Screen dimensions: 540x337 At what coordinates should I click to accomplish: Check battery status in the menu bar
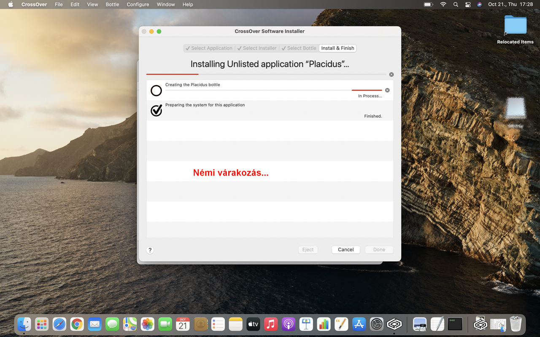pyautogui.click(x=428, y=5)
